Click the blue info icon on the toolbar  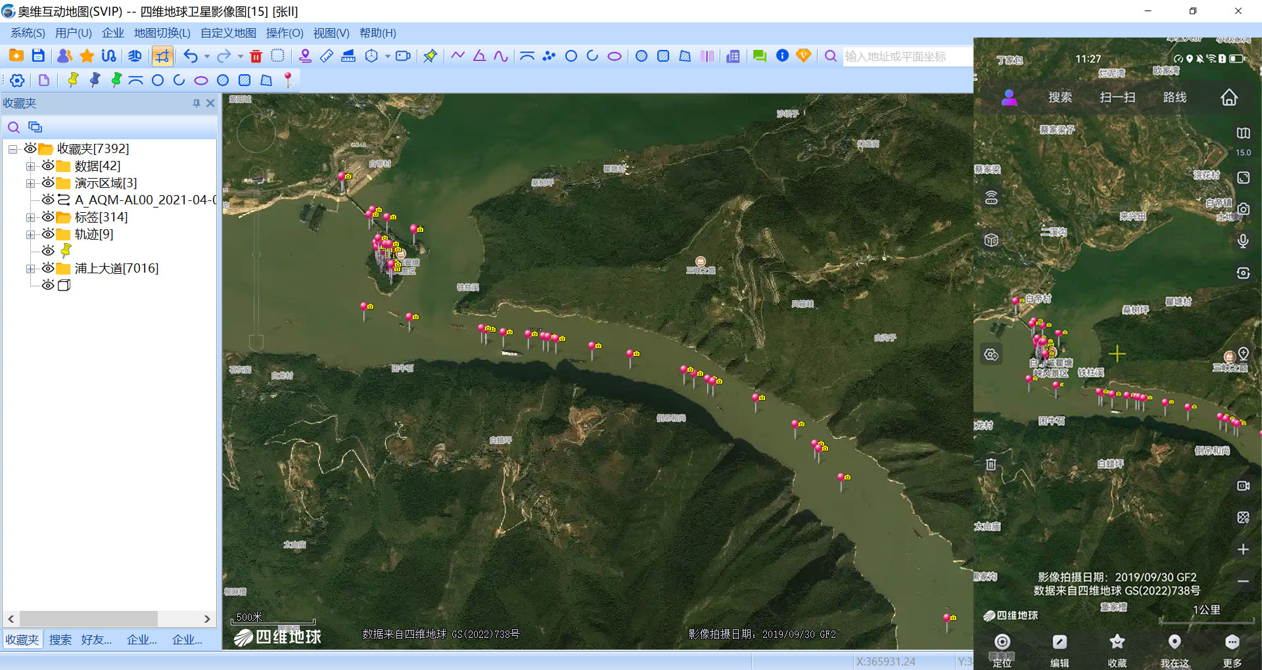pyautogui.click(x=782, y=56)
